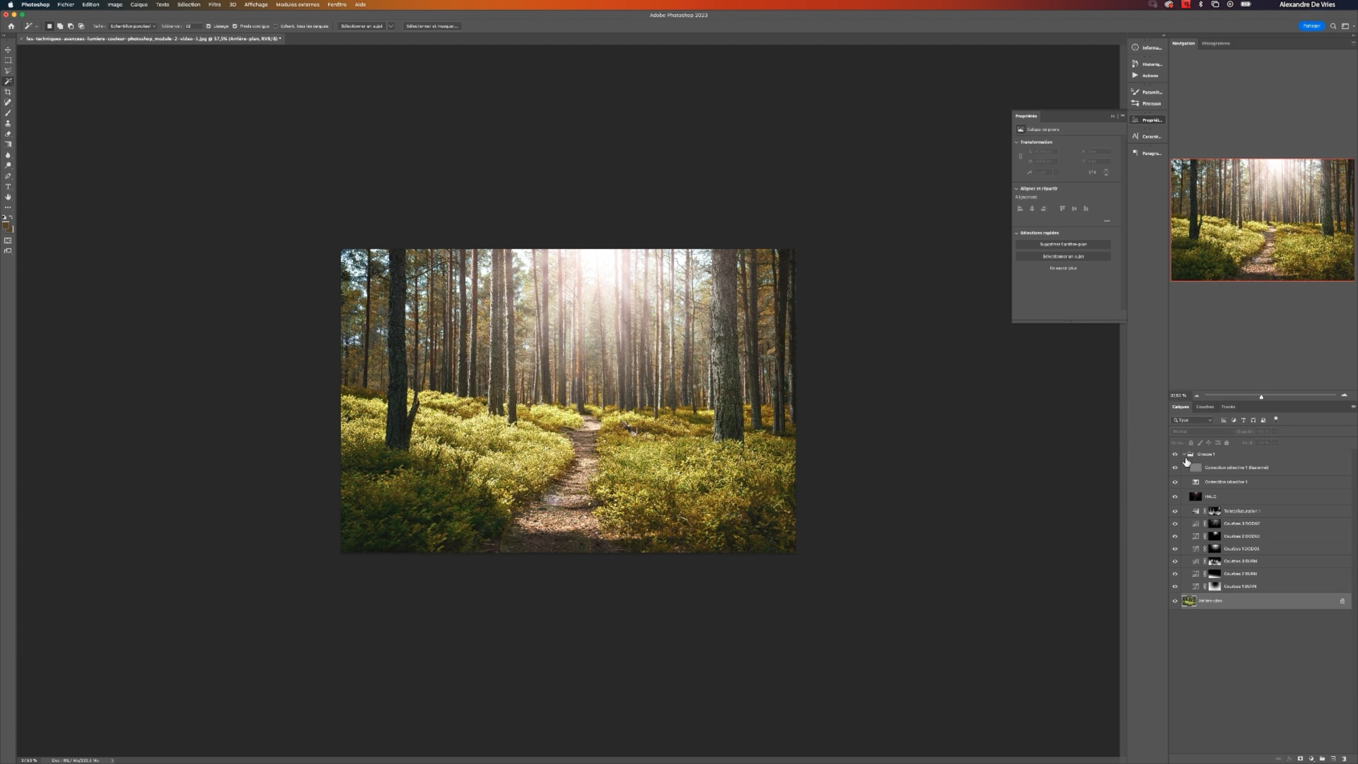
Task: Select the Eraser tool
Action: coord(8,134)
